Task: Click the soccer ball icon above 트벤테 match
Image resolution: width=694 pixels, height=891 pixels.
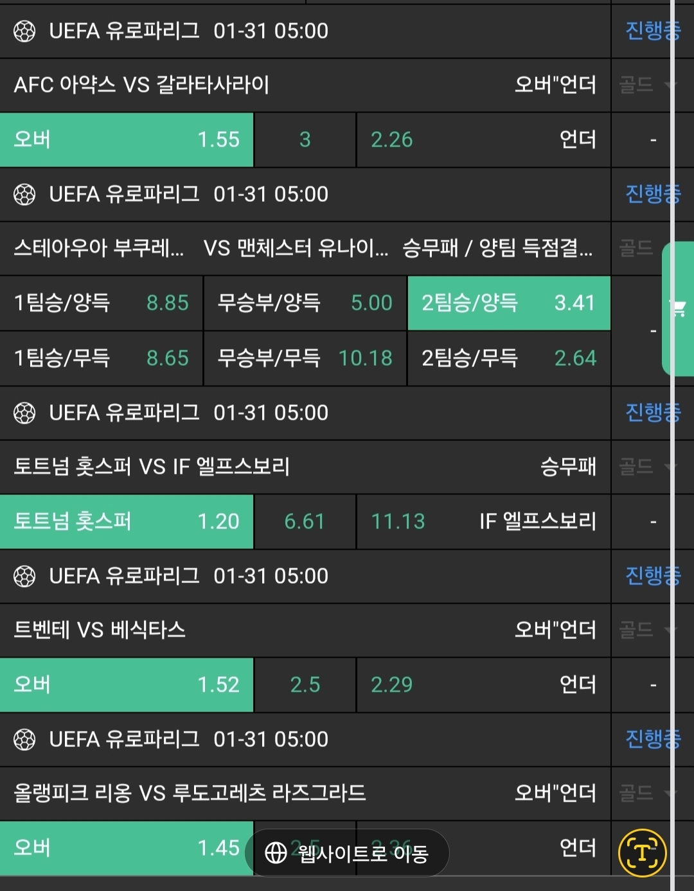Action: (24, 576)
